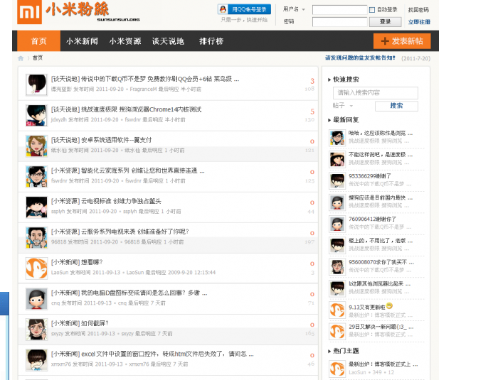This screenshot has height=380, width=498.
Task: Open the 谈天说地 navigation tab
Action: (168, 41)
